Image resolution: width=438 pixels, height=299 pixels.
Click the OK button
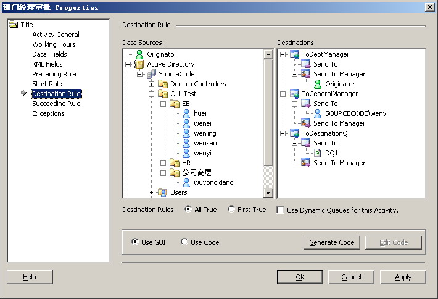point(300,277)
